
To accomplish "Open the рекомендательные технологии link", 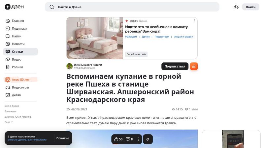I will coord(27,140).
